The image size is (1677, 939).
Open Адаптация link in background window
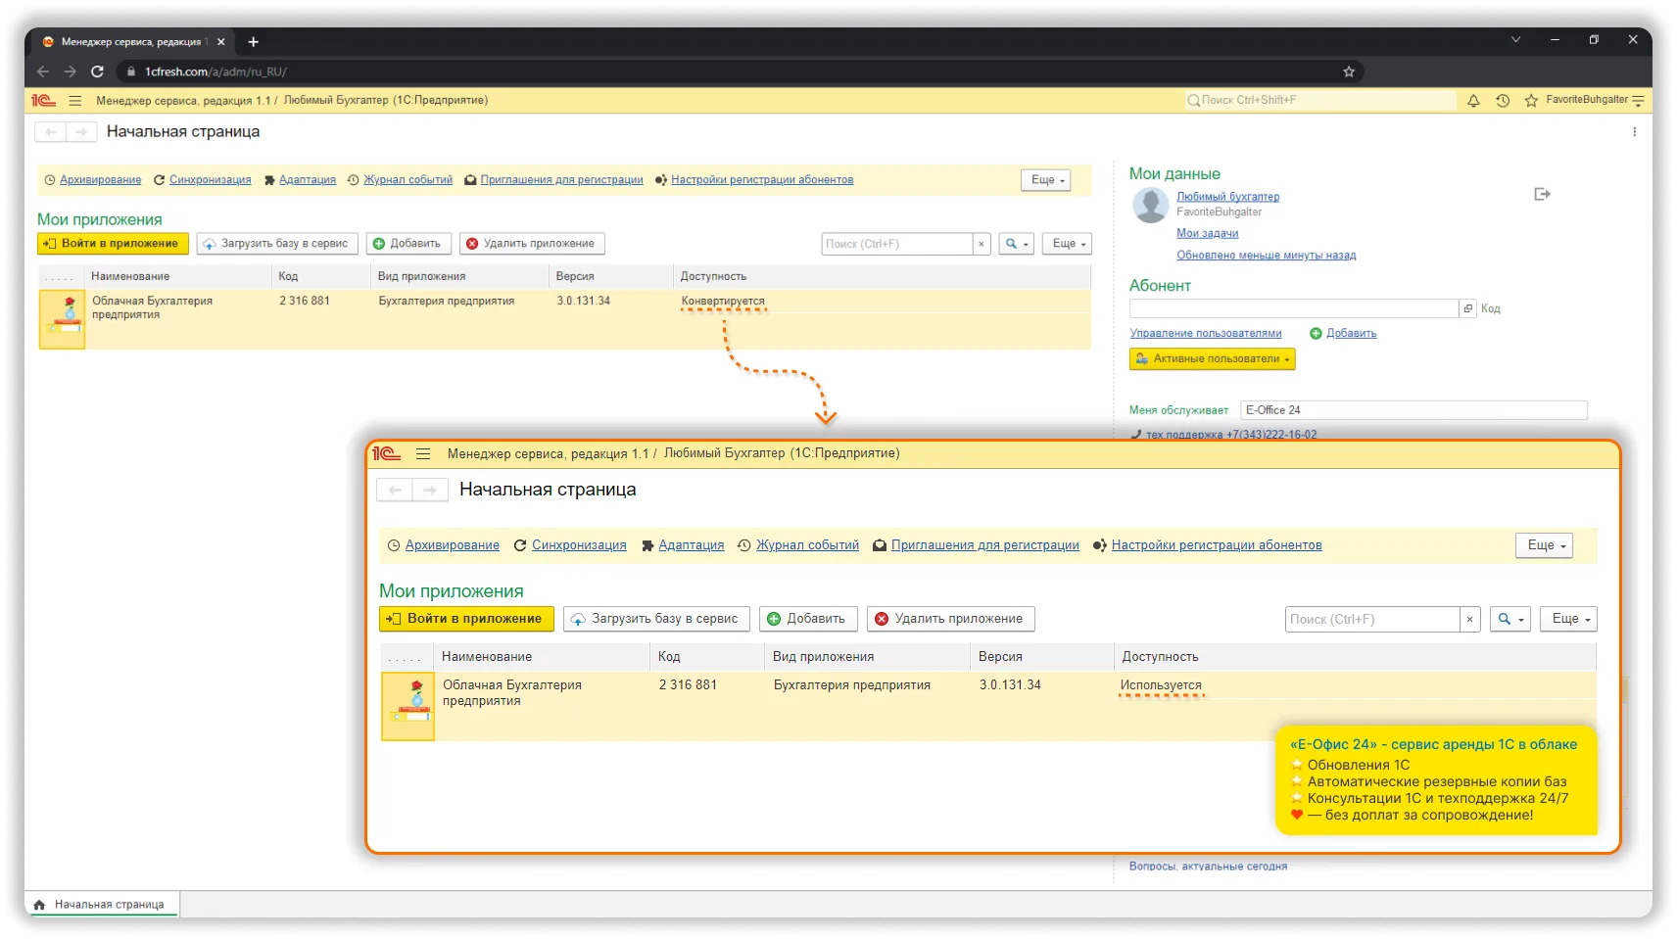click(x=307, y=180)
